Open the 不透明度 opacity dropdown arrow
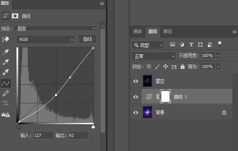238x151 pixels. [x=218, y=55]
